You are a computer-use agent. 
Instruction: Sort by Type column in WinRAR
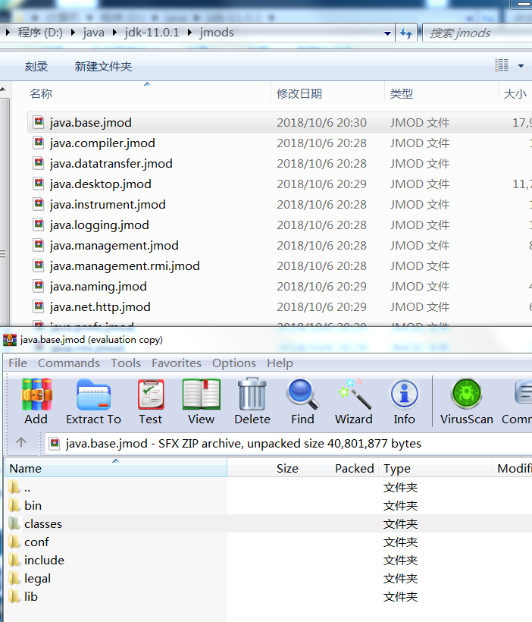(435, 468)
